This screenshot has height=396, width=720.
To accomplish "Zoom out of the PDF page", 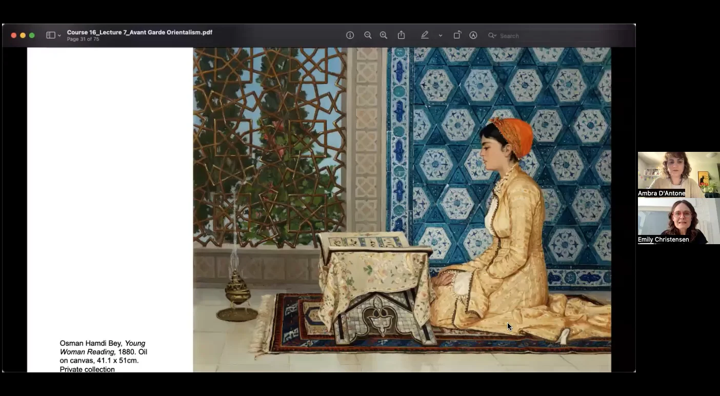I will (368, 35).
